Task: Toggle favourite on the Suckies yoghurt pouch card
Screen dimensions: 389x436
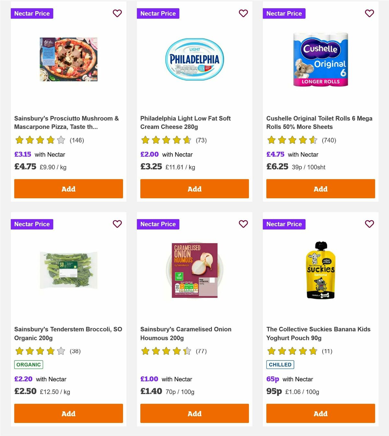Action: click(x=369, y=224)
